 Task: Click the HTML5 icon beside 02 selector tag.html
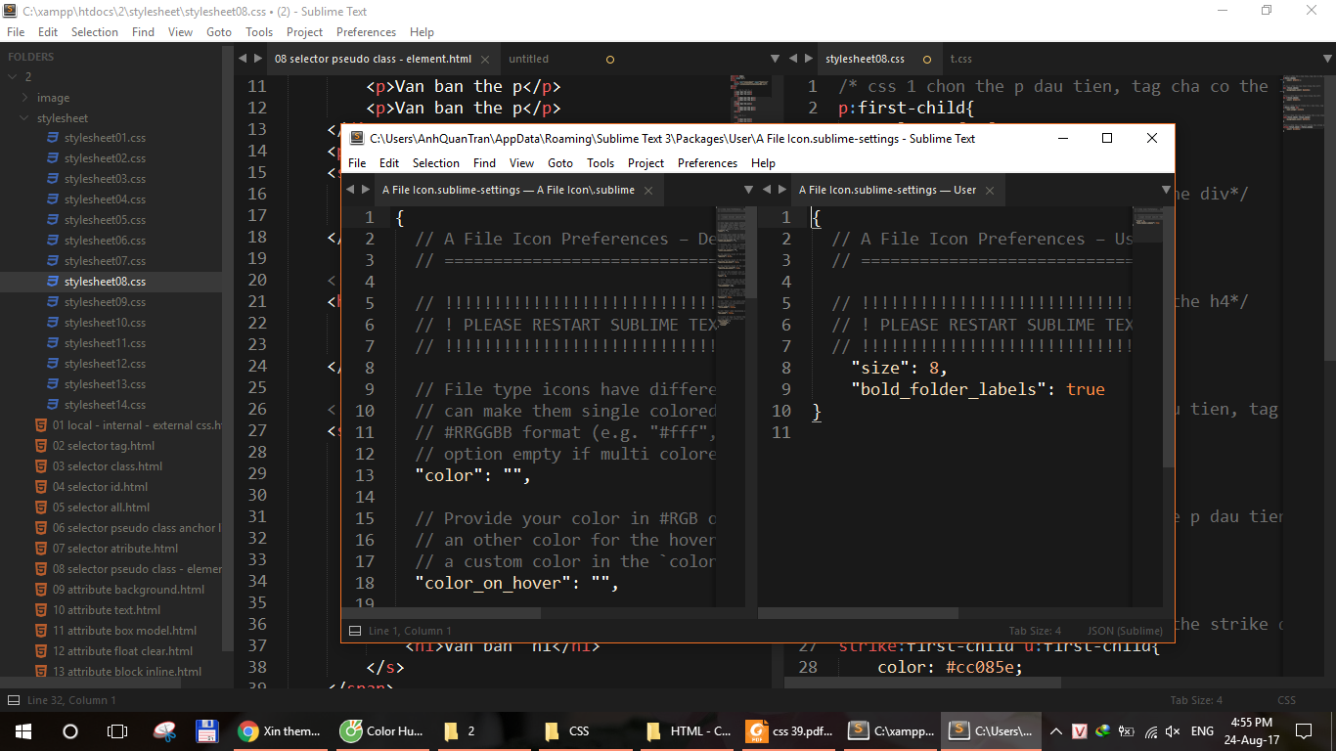(x=41, y=446)
